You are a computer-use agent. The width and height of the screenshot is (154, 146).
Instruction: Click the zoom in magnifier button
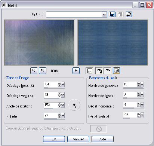click(x=43, y=71)
